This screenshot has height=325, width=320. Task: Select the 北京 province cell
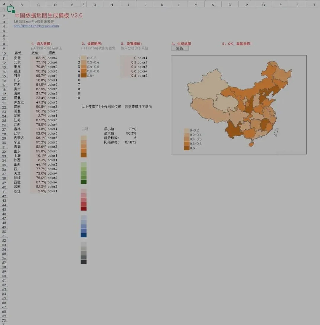pos(17,62)
